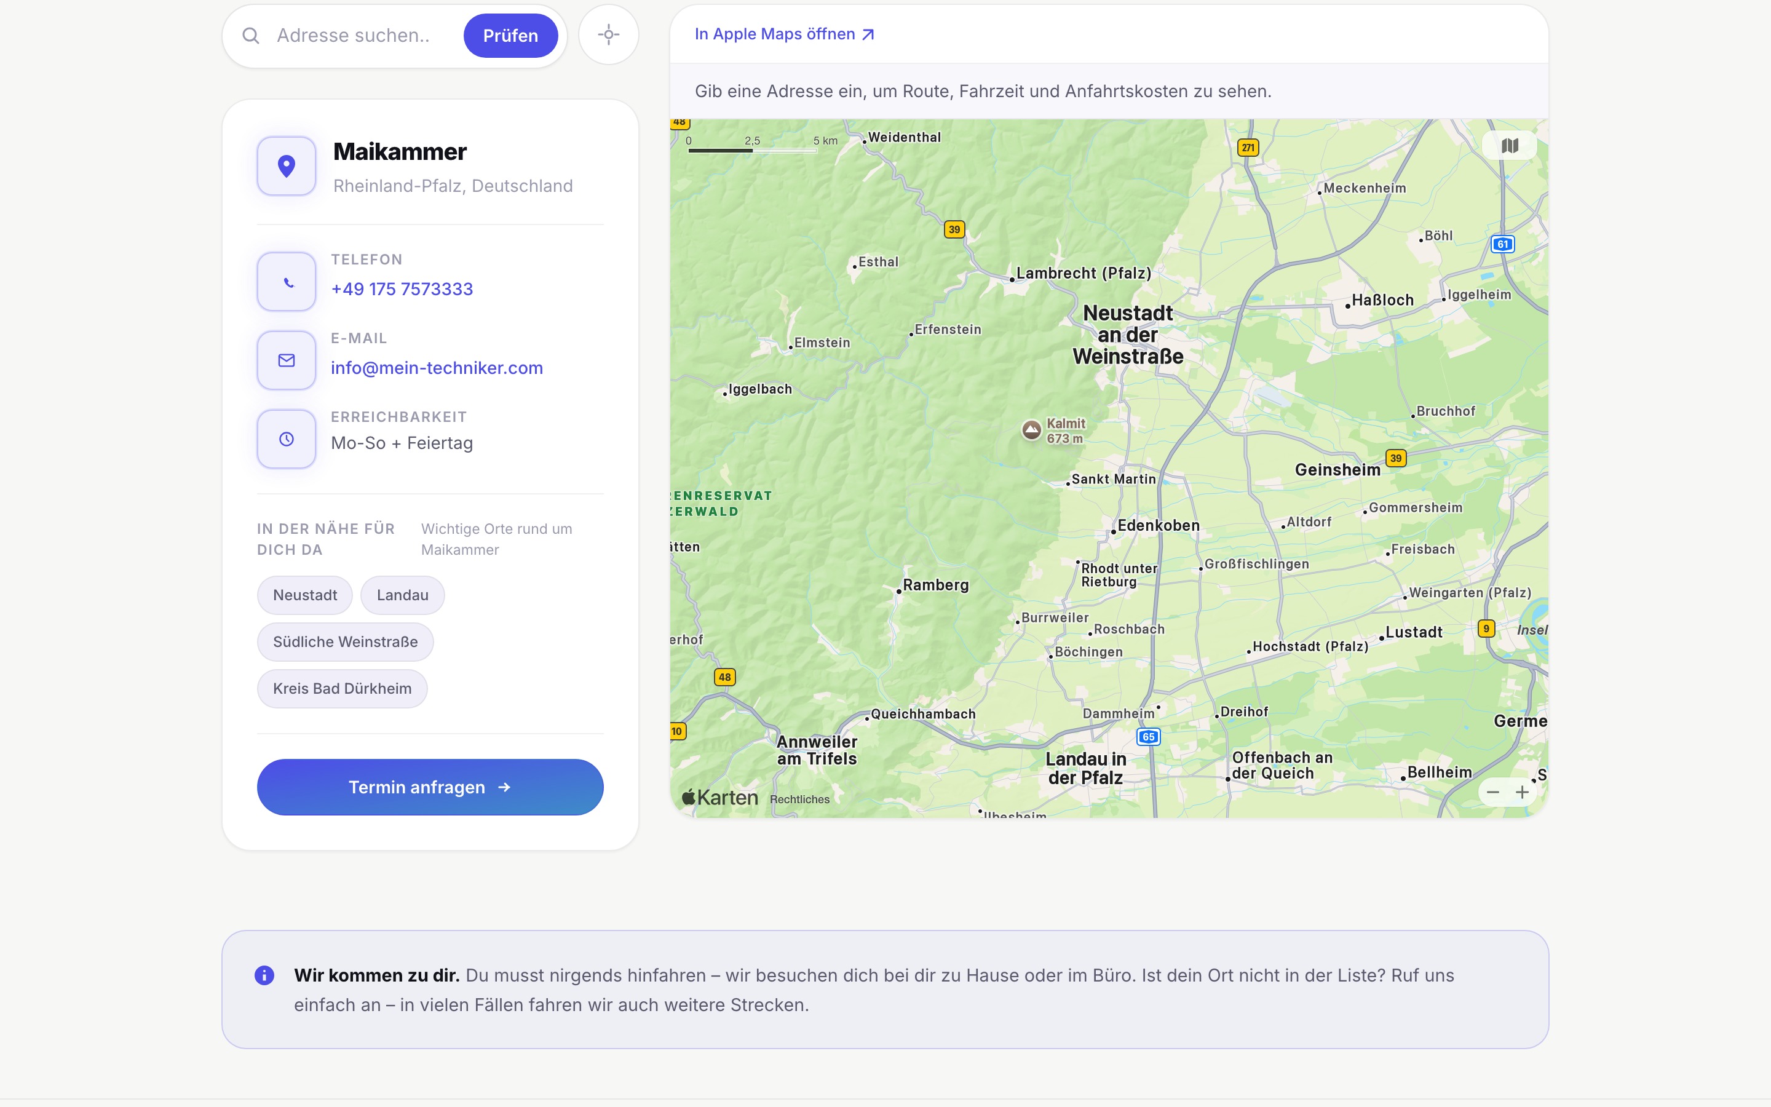Viewport: 1771px width, 1107px height.
Task: Click the search magnifier icon
Action: (250, 35)
